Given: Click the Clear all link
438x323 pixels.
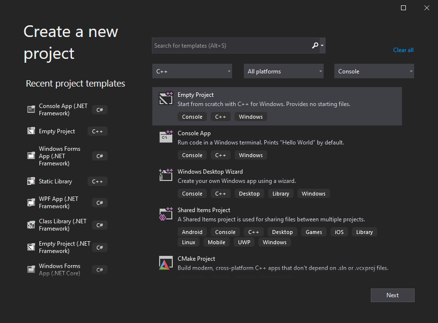Looking at the screenshot, I should pos(403,50).
